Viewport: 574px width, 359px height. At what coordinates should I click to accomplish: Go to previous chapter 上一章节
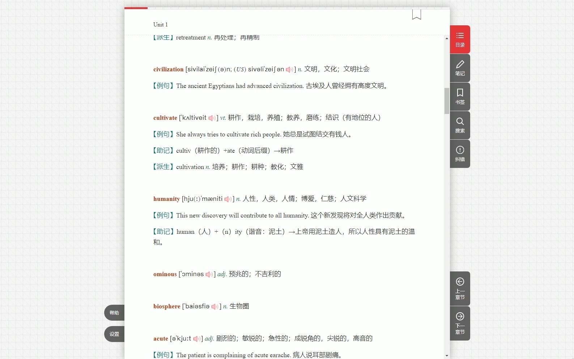click(x=460, y=288)
